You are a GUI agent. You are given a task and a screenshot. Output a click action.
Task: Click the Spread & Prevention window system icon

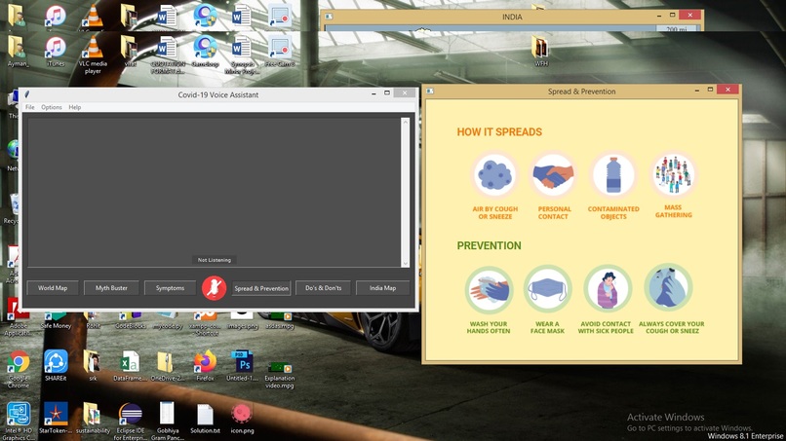tap(430, 92)
